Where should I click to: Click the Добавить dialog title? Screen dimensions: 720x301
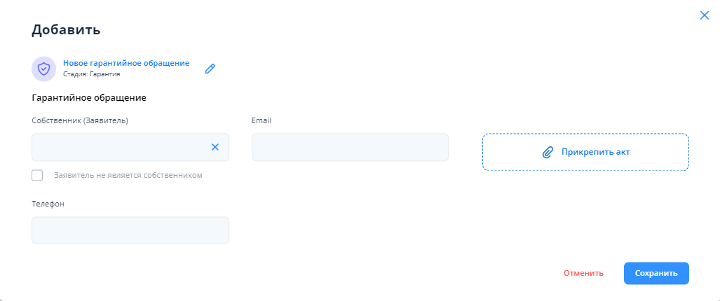pos(66,29)
